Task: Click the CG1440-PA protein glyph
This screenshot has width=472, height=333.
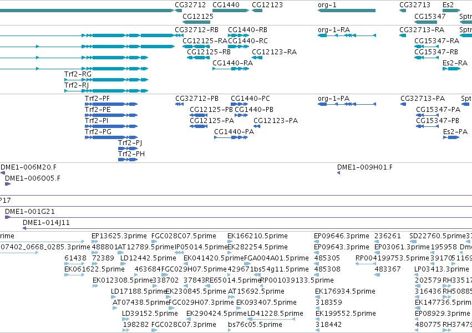Action: pyautogui.click(x=231, y=137)
